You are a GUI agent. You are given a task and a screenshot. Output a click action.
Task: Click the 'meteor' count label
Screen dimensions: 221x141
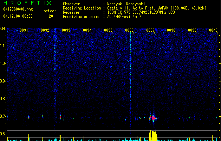pos(50,11)
